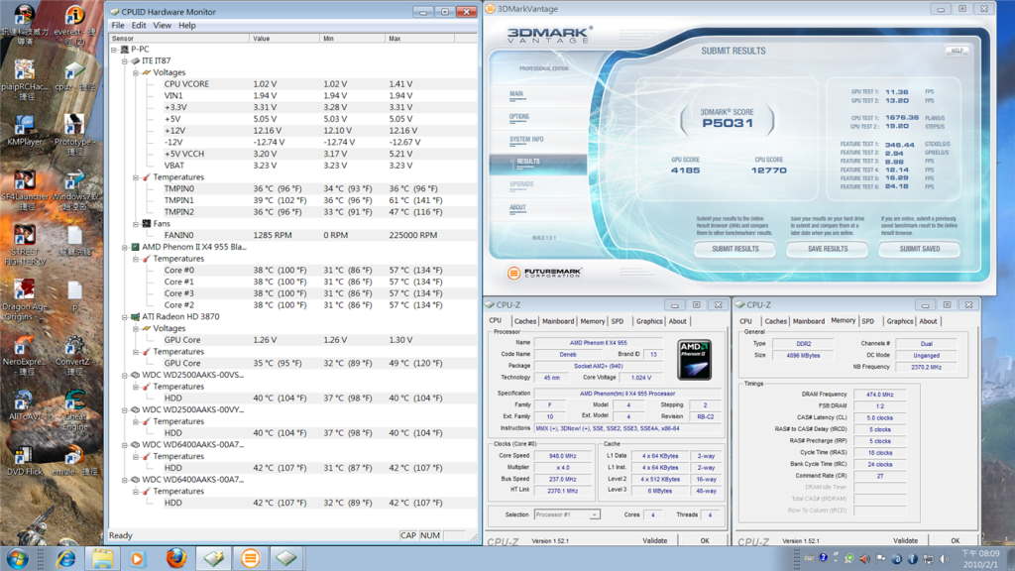Collapse the P-PC root node
The height and width of the screenshot is (571, 1015).
(114, 50)
